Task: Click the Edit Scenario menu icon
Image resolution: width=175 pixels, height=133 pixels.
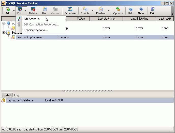Action: [x=19, y=19]
